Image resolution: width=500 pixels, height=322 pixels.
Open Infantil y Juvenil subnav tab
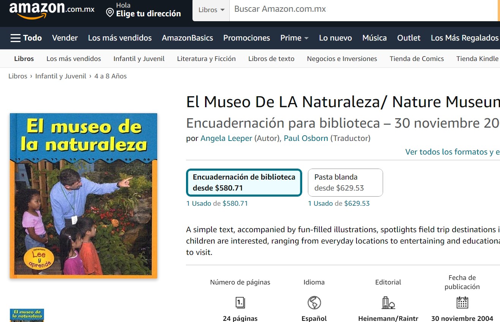(x=139, y=59)
